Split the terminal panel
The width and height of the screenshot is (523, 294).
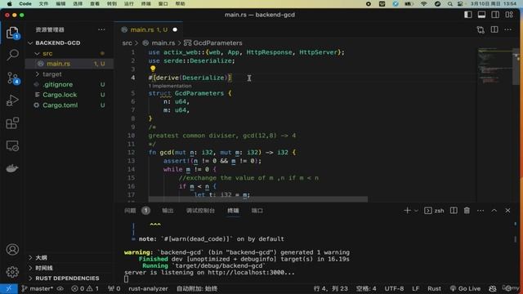(454, 211)
